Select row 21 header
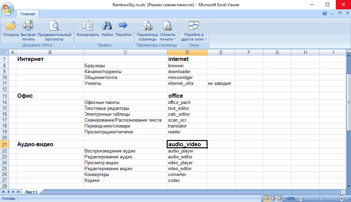 coord(5,144)
